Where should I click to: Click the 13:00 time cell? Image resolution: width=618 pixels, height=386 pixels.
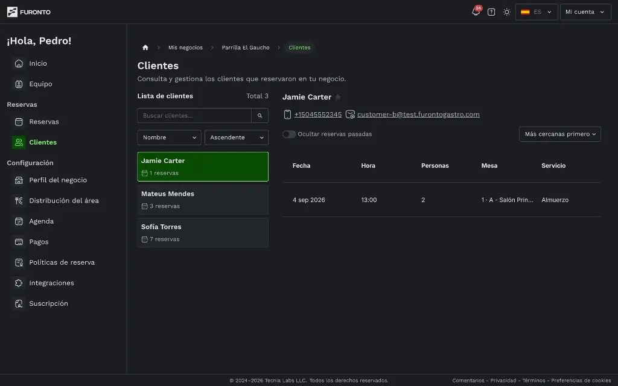tap(369, 200)
